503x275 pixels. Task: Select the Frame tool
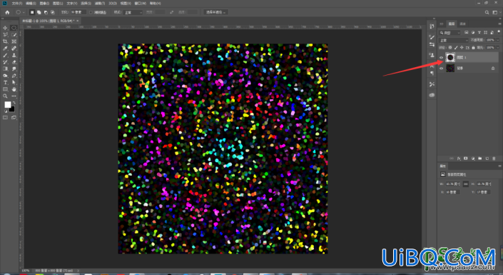[14, 41]
